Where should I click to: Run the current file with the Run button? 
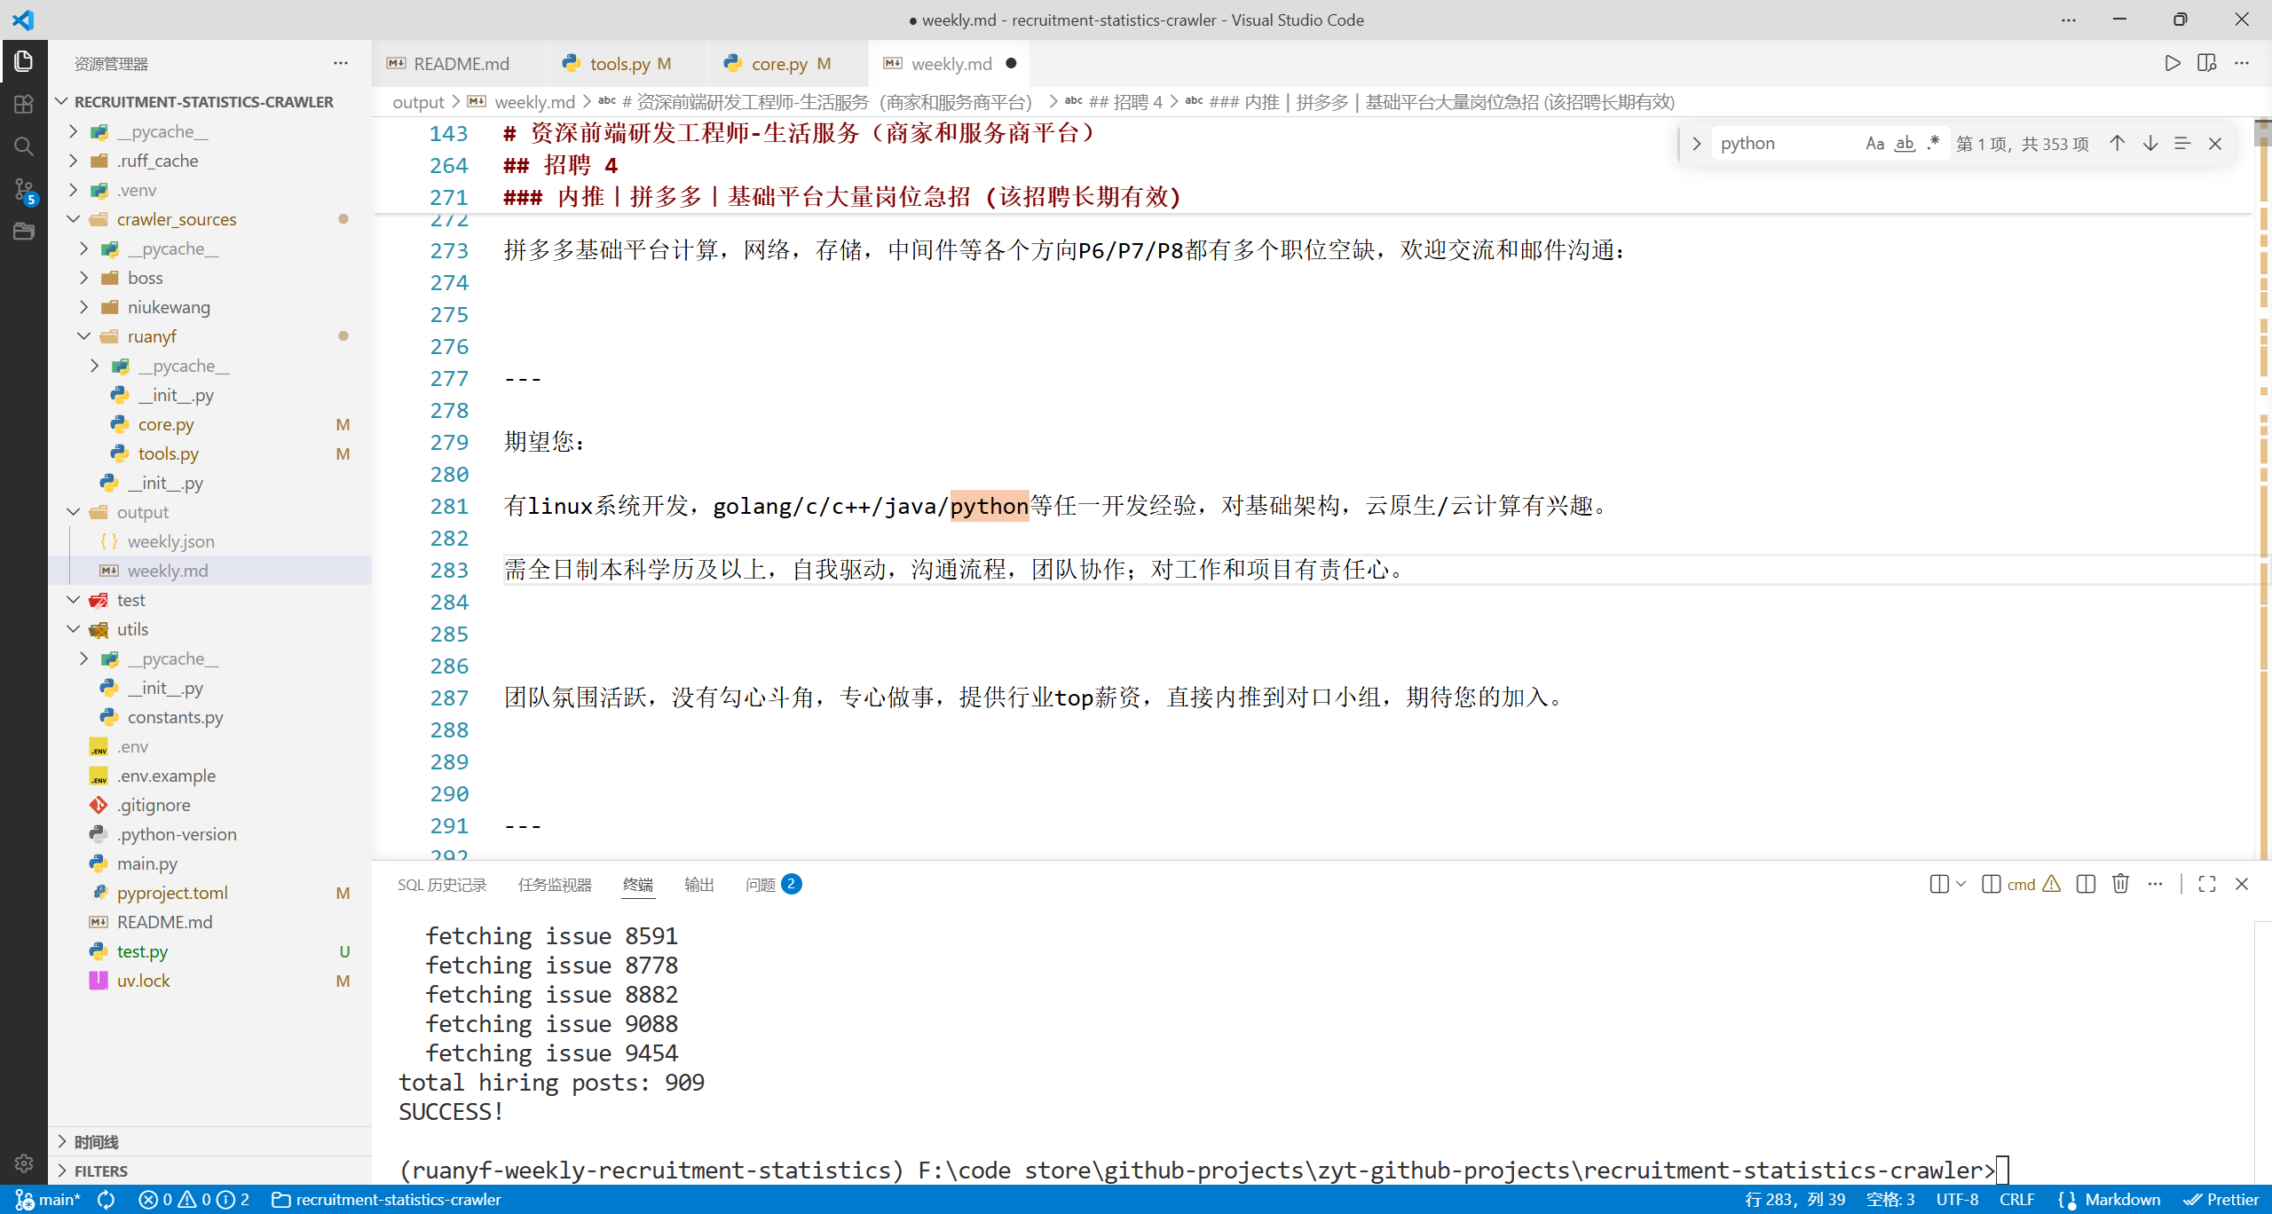[2172, 63]
